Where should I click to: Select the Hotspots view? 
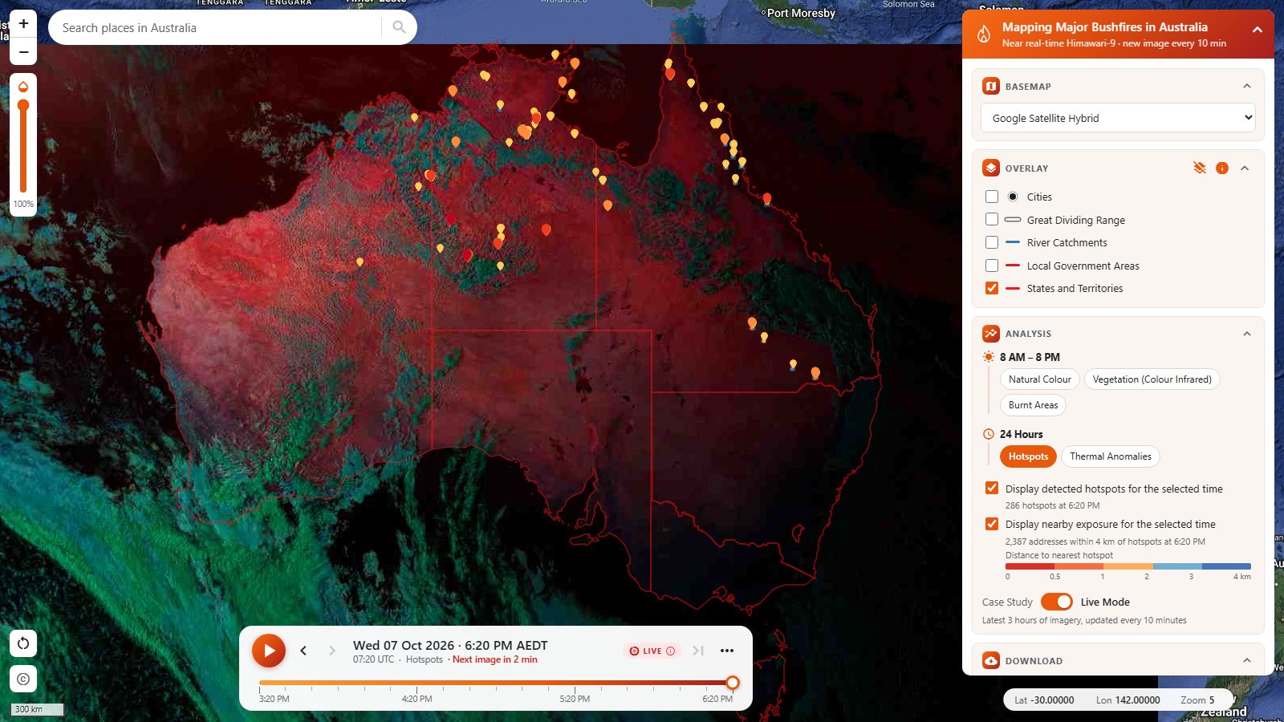[x=1028, y=456]
